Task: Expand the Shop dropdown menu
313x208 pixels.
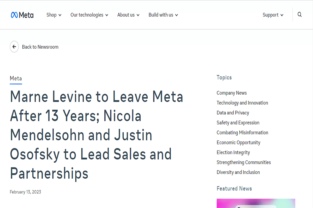Action: tap(54, 15)
